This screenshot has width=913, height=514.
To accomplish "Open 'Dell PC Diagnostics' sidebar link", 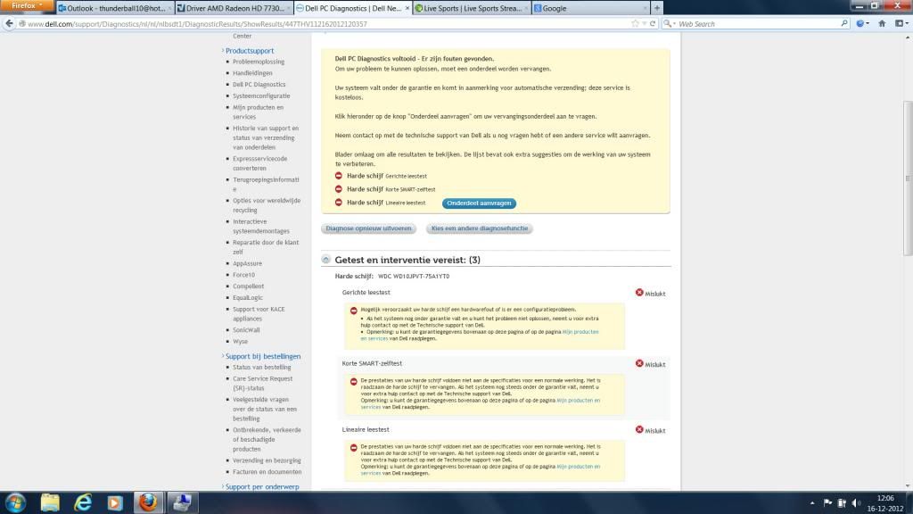I will tap(259, 85).
